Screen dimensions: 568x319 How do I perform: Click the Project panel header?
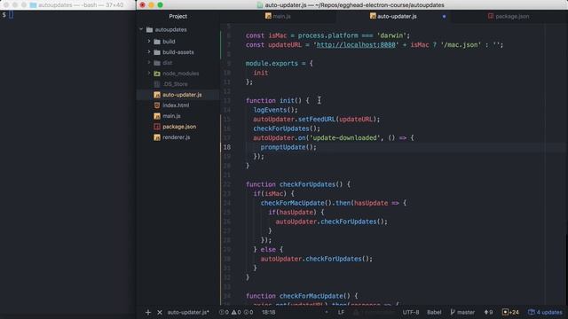[177, 16]
